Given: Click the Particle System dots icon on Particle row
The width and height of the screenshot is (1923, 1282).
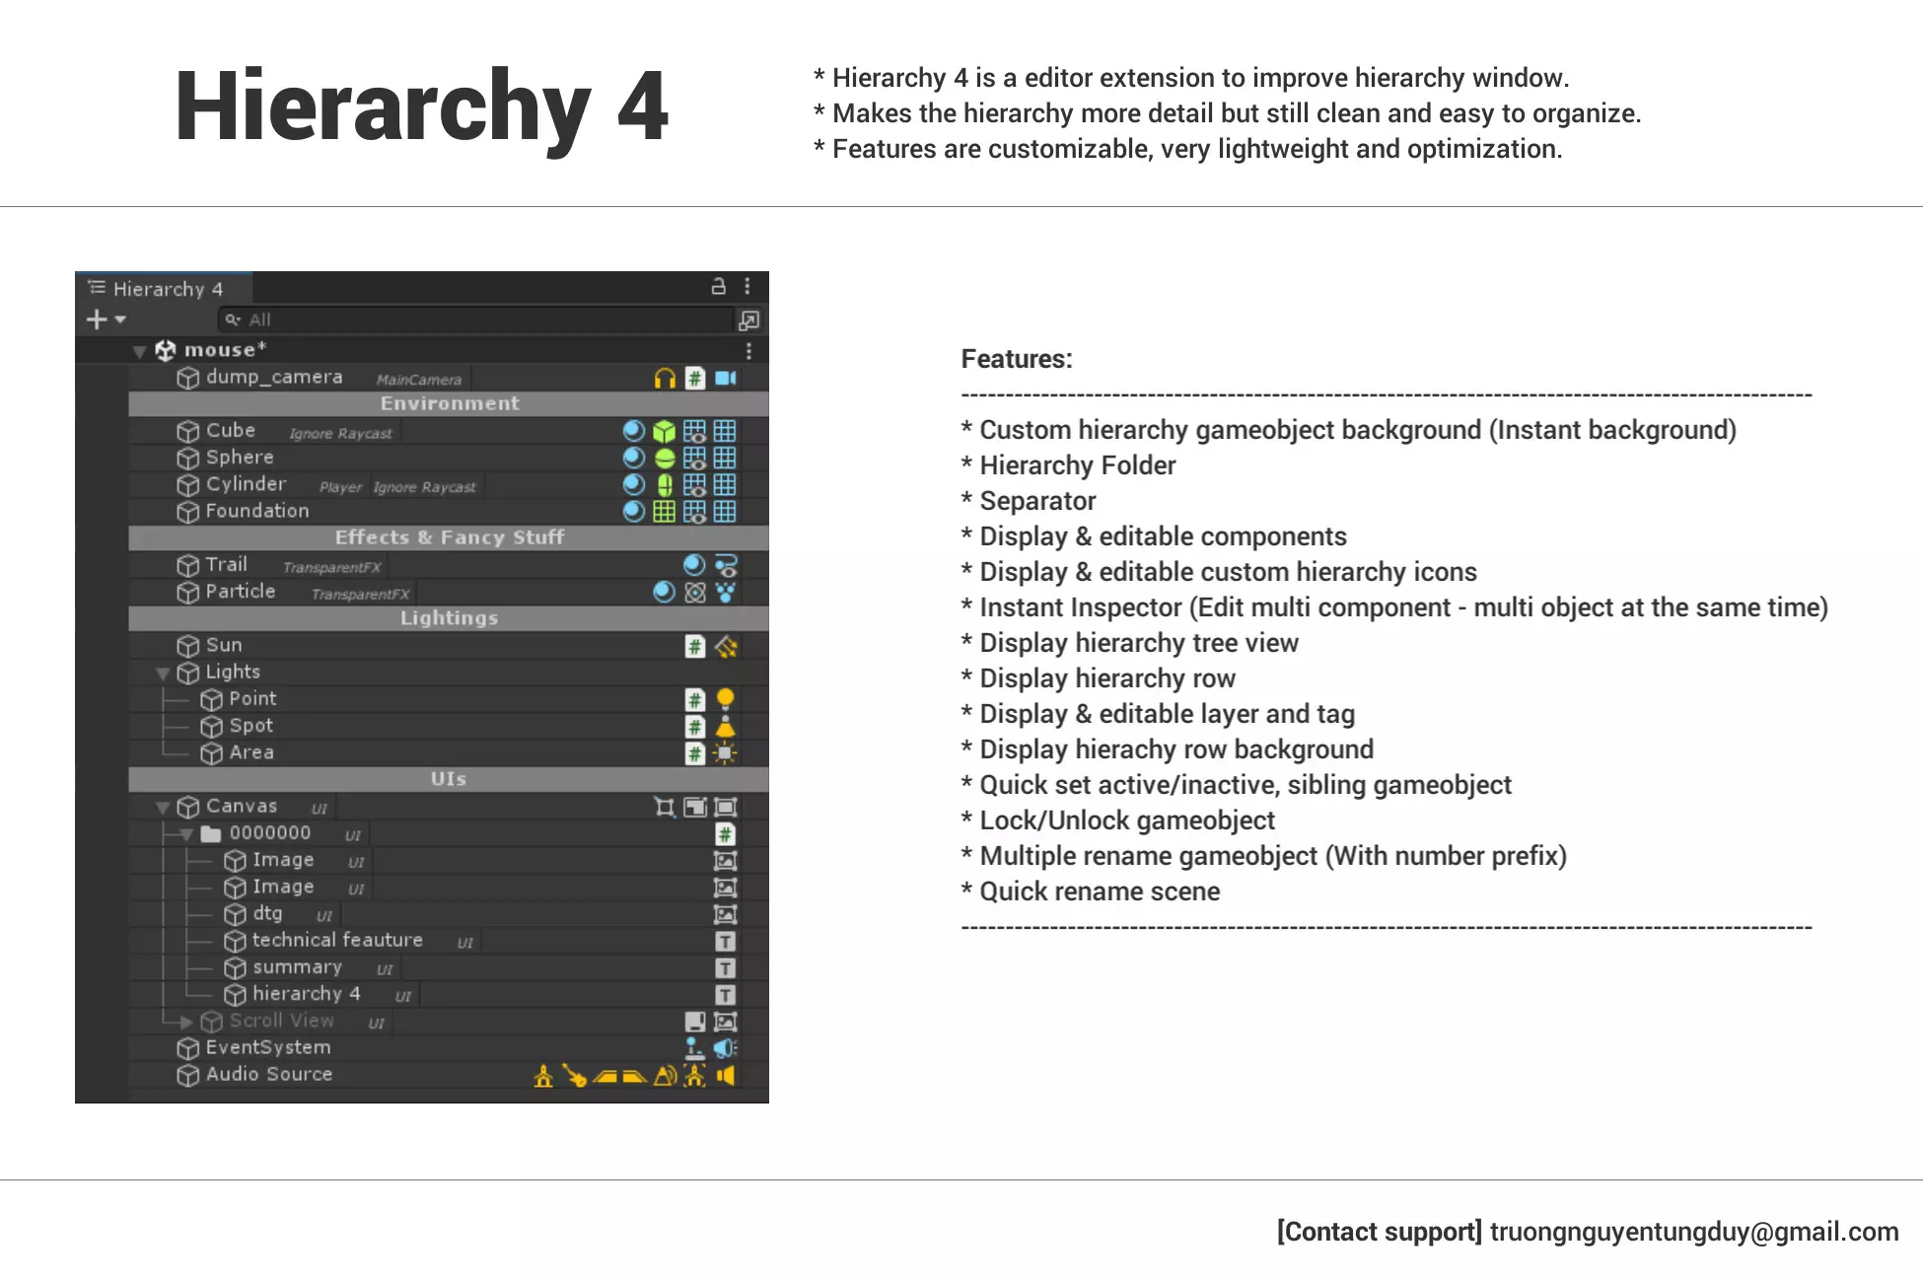Looking at the screenshot, I should pyautogui.click(x=726, y=593).
